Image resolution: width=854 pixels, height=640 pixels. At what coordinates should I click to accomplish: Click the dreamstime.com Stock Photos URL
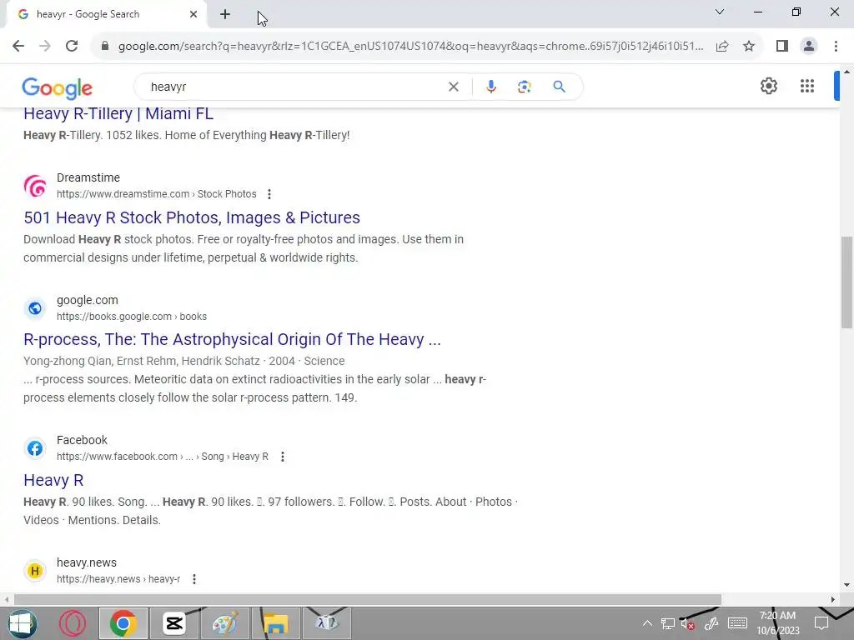pyautogui.click(x=156, y=194)
